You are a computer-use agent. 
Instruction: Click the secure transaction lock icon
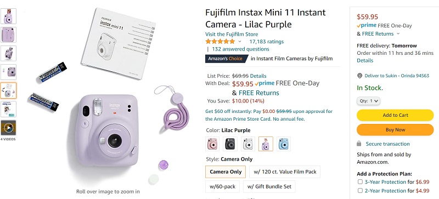coord(359,144)
